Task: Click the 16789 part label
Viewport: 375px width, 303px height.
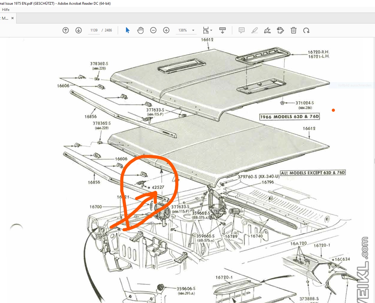Action: tap(231, 236)
